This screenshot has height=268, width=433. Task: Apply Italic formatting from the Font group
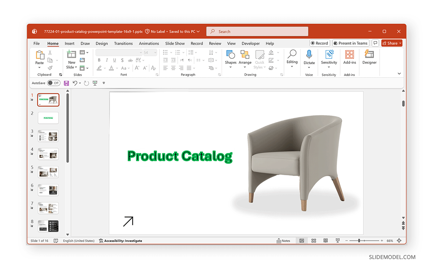click(x=107, y=60)
